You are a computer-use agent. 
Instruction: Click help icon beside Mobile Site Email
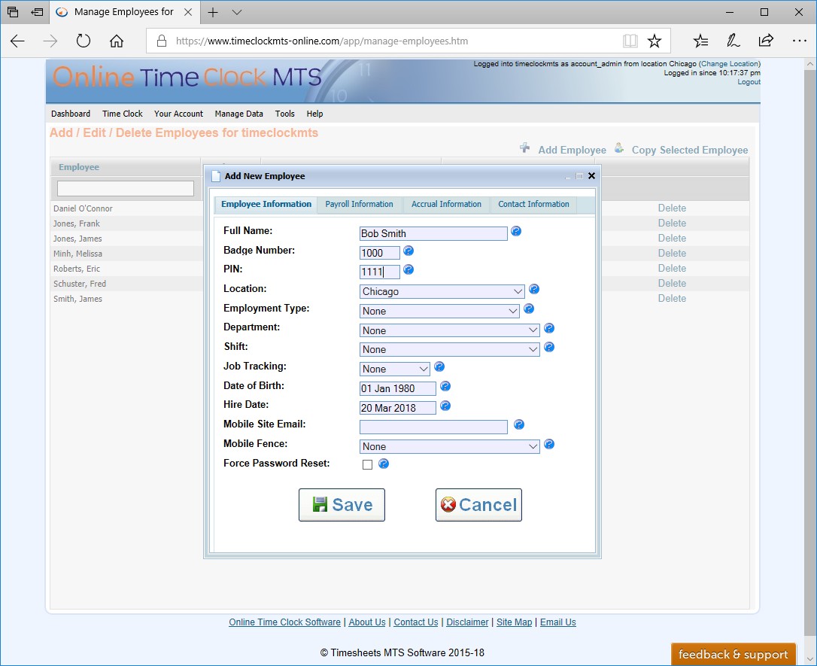519,424
